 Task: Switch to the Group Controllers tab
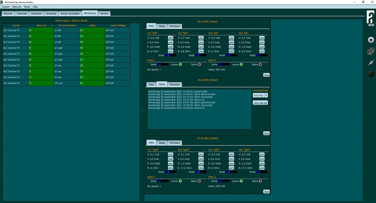click(x=70, y=14)
